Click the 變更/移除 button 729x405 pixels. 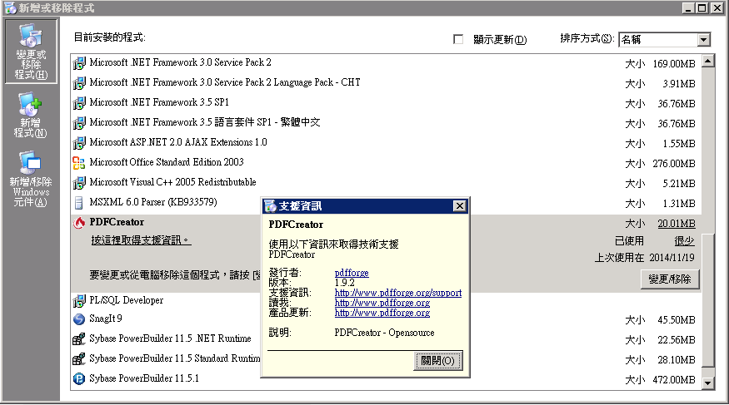click(670, 279)
